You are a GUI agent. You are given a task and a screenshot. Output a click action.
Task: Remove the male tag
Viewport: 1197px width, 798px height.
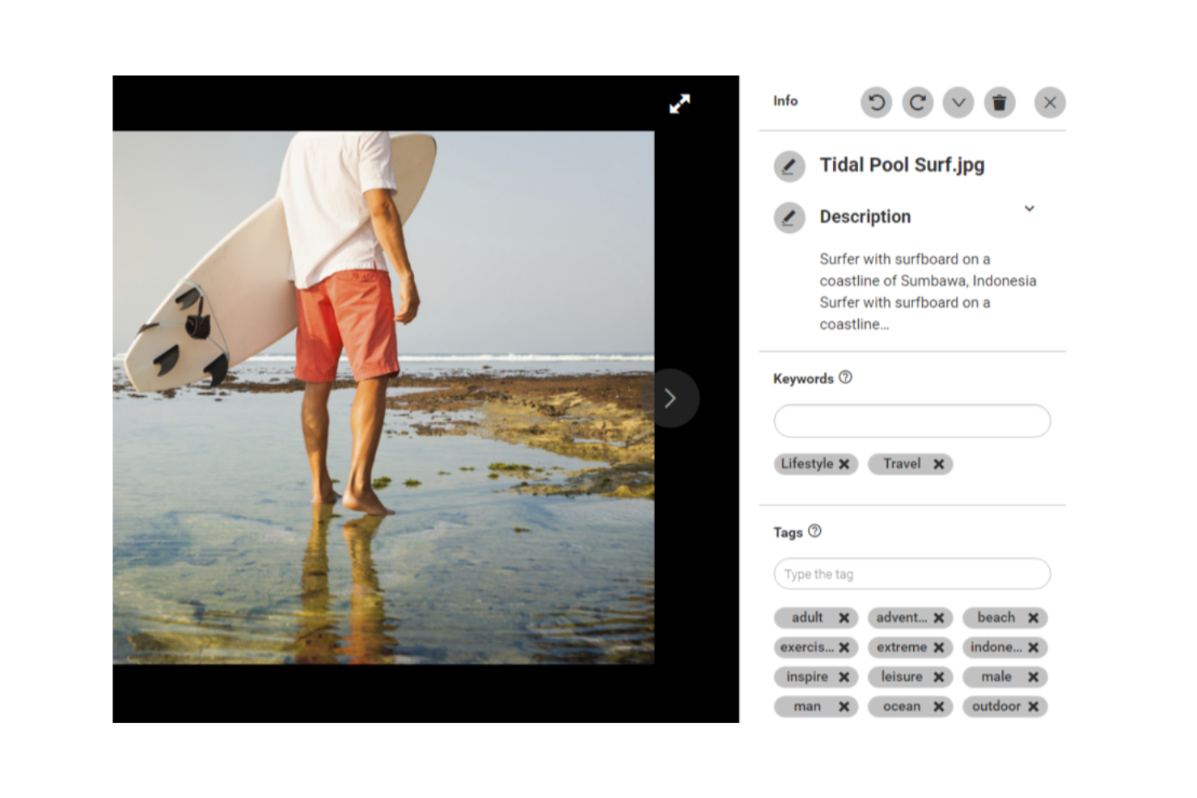[x=1034, y=678]
